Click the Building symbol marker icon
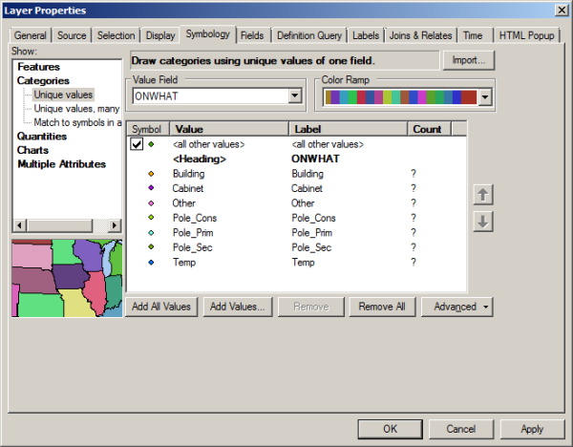The height and width of the screenshot is (447, 573). 151,174
